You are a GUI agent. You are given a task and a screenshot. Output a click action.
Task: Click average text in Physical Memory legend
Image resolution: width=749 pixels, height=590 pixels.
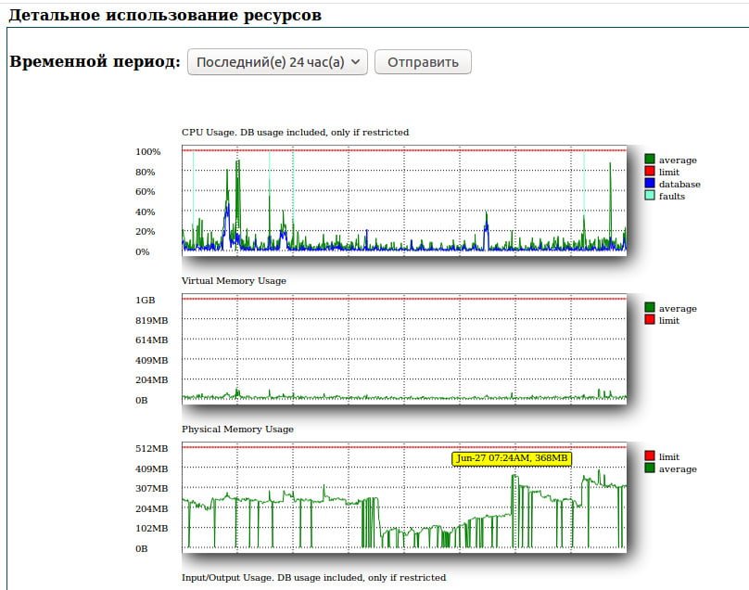tap(678, 469)
